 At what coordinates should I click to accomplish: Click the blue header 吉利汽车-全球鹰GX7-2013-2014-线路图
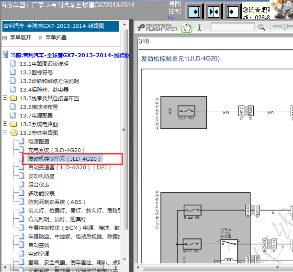point(60,26)
